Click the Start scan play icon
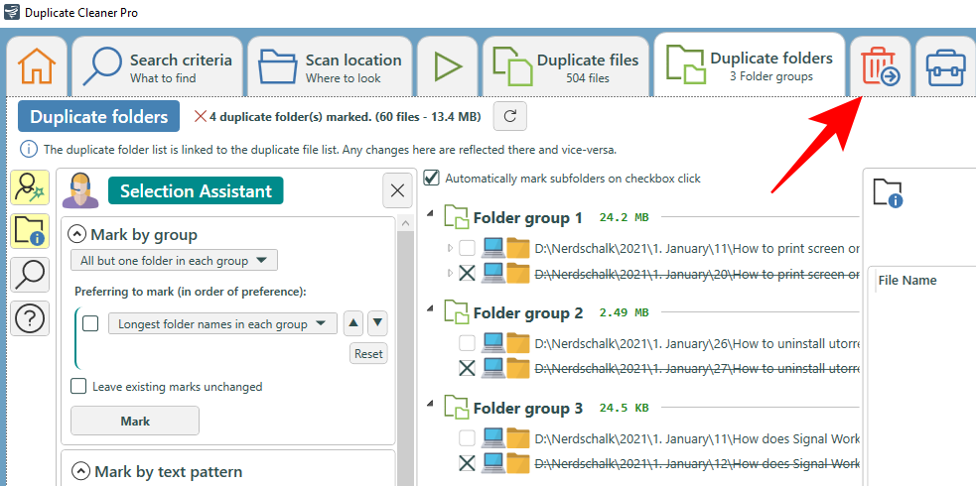The image size is (976, 486). coord(448,66)
